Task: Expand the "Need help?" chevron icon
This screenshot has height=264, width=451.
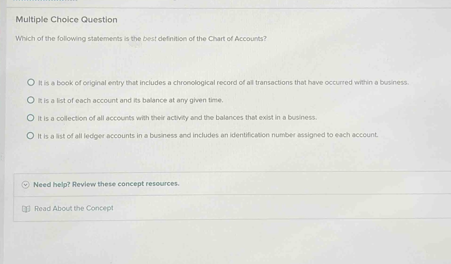Action: [26, 185]
